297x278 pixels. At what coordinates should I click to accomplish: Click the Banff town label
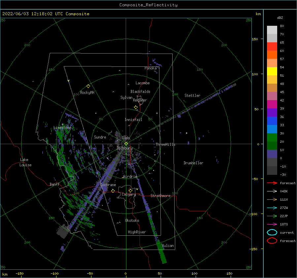click(x=54, y=184)
